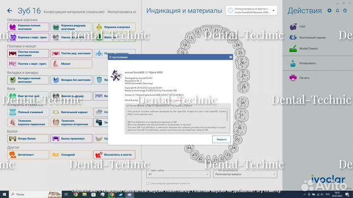This screenshot has width=353, height=198.
Task: Choose Телескоп. коронка первичная
Action: coord(28,123)
